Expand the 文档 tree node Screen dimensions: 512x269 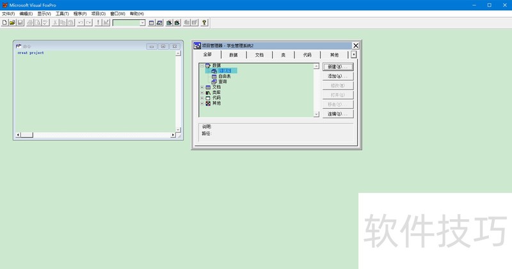pyautogui.click(x=202, y=88)
